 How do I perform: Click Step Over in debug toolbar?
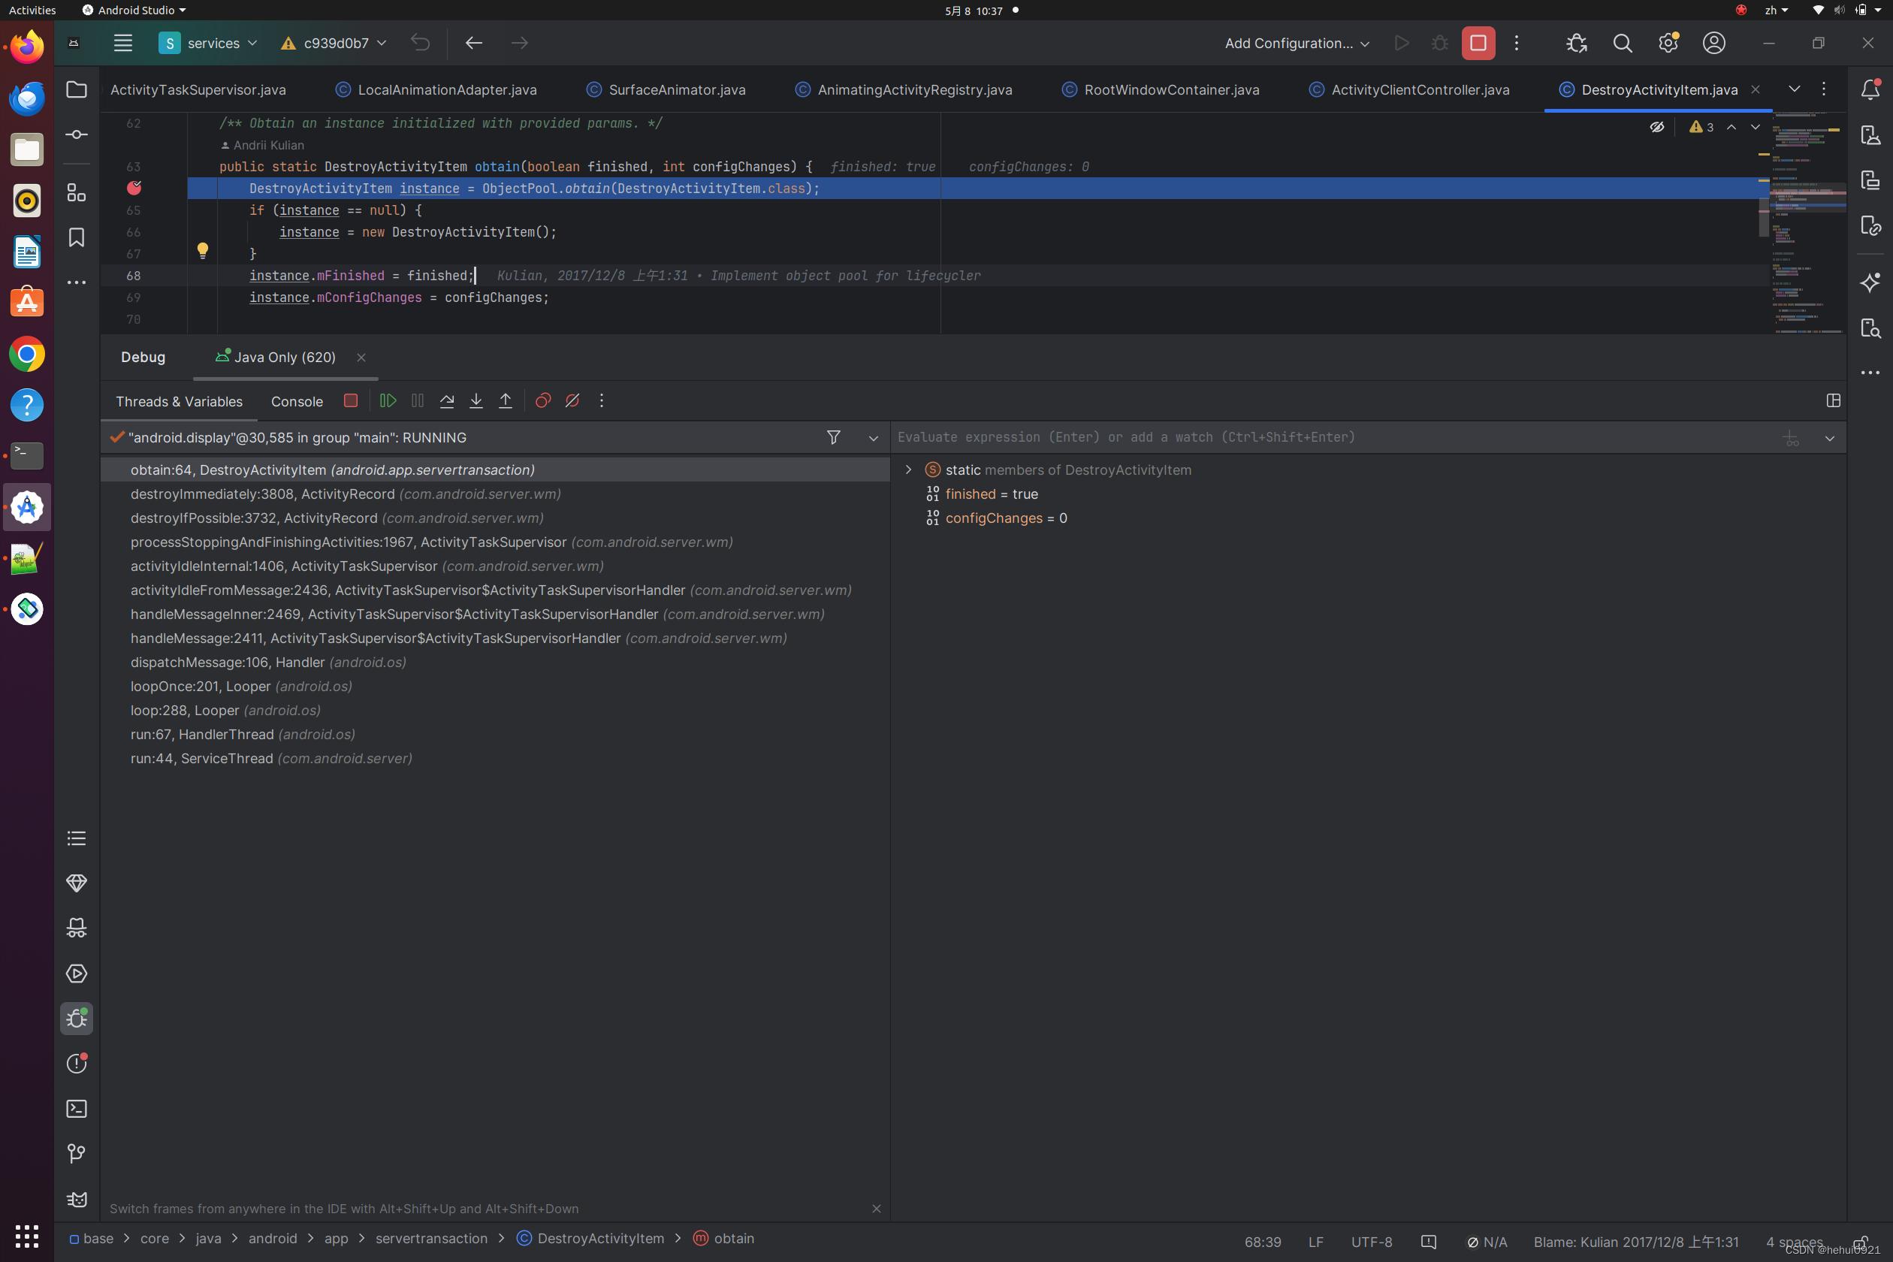tap(447, 401)
